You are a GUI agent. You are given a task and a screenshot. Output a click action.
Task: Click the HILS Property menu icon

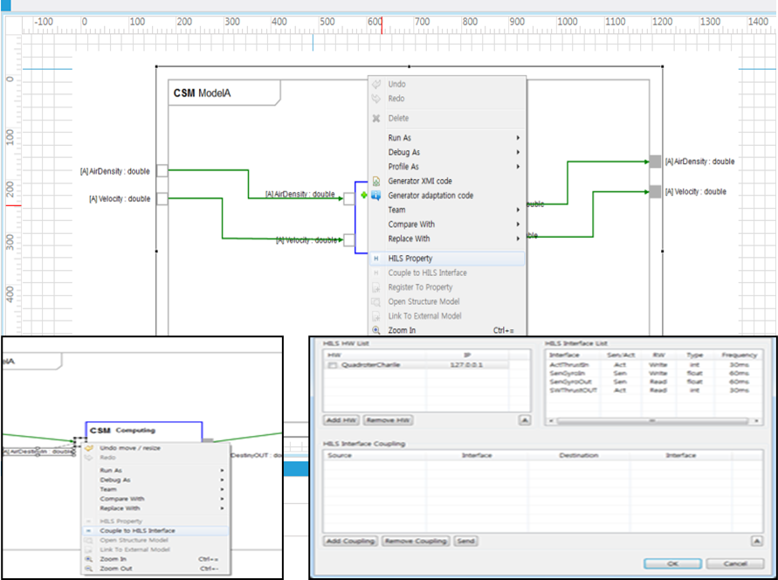tap(376, 259)
